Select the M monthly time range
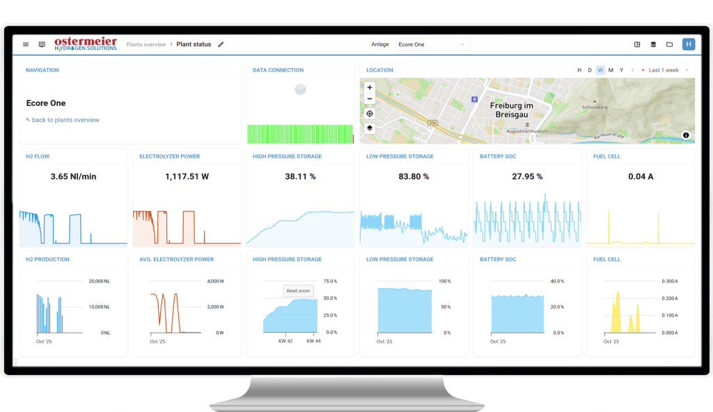713x412 pixels. pos(611,70)
